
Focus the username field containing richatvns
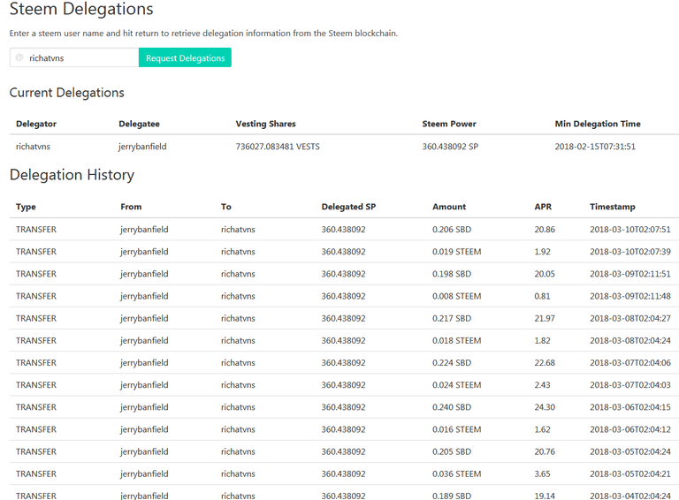tap(80, 58)
